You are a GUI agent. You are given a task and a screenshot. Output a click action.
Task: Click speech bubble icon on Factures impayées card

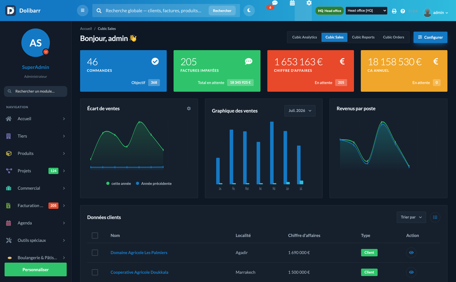pyautogui.click(x=249, y=61)
